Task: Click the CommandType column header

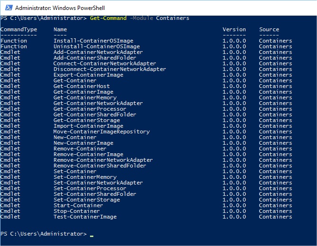Action: pos(18,29)
